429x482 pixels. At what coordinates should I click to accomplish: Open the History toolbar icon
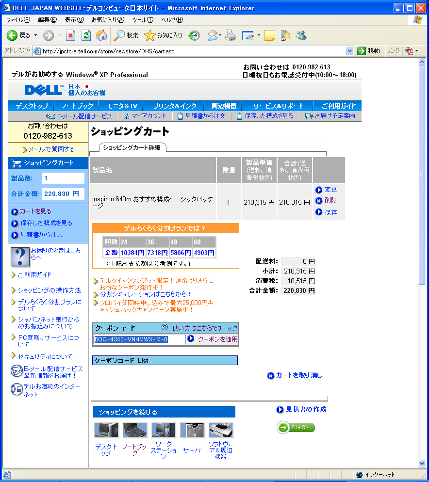pos(194,35)
